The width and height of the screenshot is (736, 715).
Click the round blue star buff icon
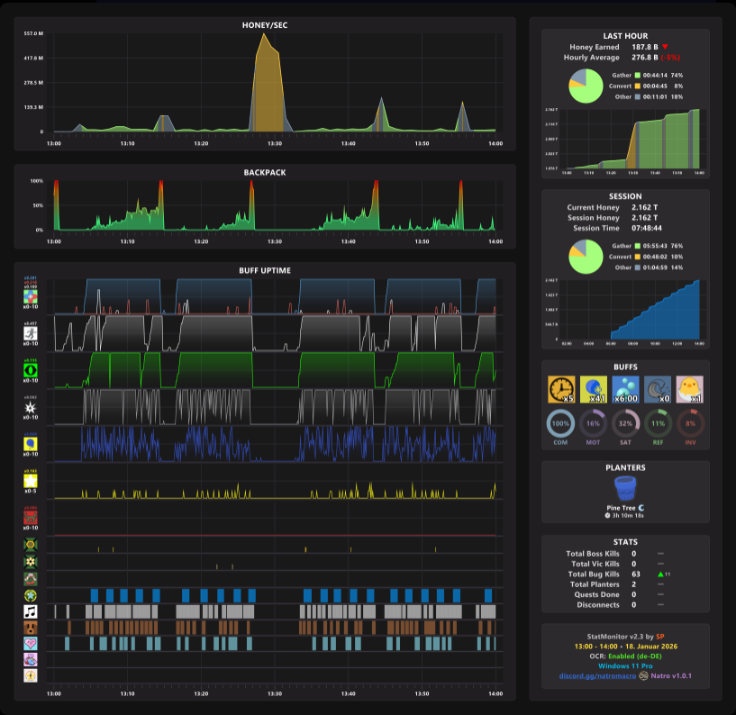click(31, 595)
